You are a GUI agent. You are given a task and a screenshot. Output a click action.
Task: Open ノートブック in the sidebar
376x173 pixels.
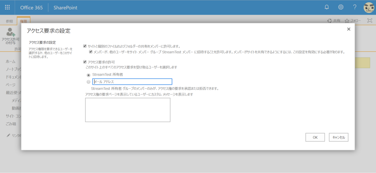pyautogui.click(x=14, y=69)
